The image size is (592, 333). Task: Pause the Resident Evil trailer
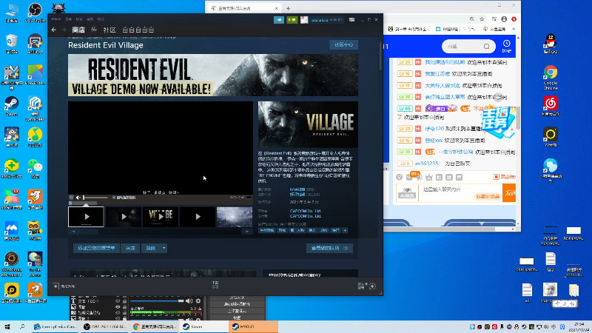[71, 198]
